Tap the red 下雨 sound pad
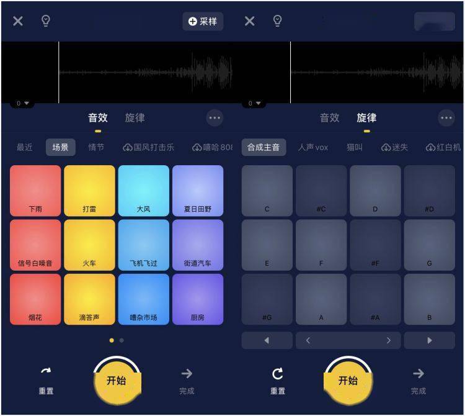Viewport: 465px width, 416px height. coord(35,191)
